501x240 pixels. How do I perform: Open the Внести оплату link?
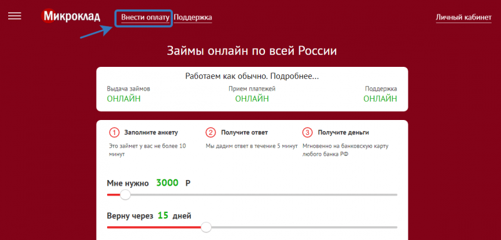coord(145,17)
